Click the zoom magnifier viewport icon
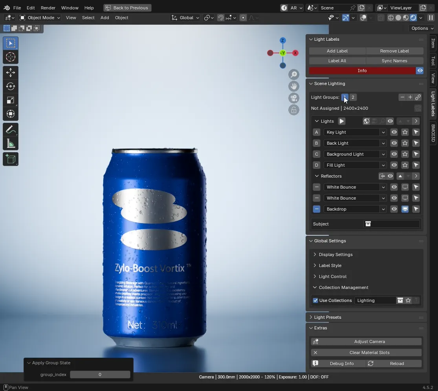This screenshot has width=438, height=391. click(293, 75)
